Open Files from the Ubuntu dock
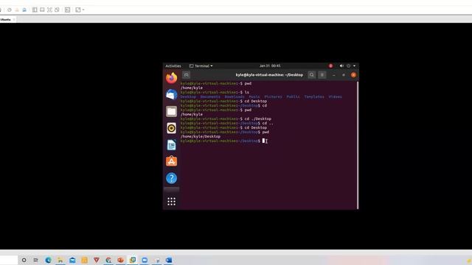Screen dimensions: 472x265 [172, 111]
